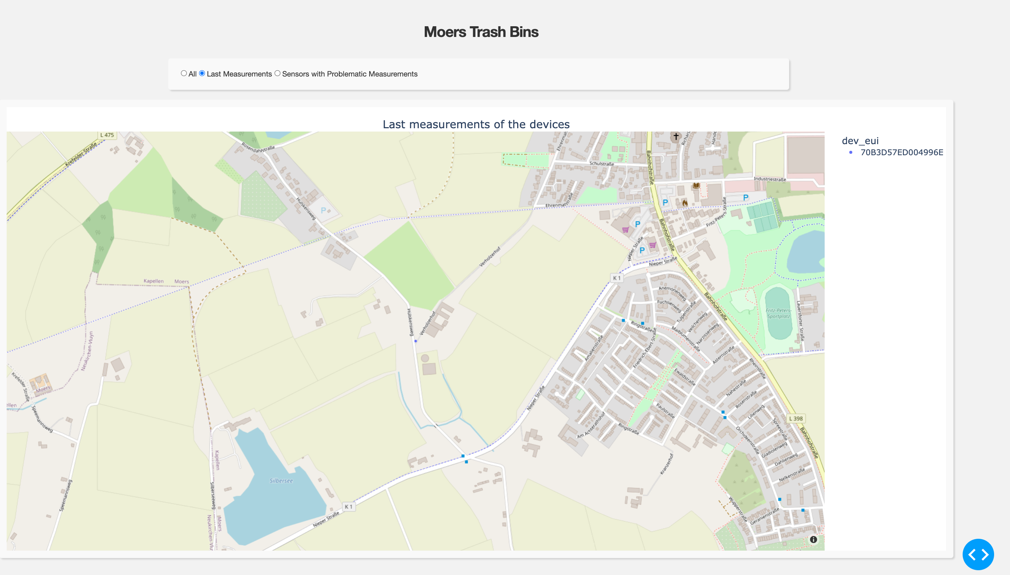The width and height of the screenshot is (1010, 575).
Task: Click the church cross icon on map
Action: [676, 137]
